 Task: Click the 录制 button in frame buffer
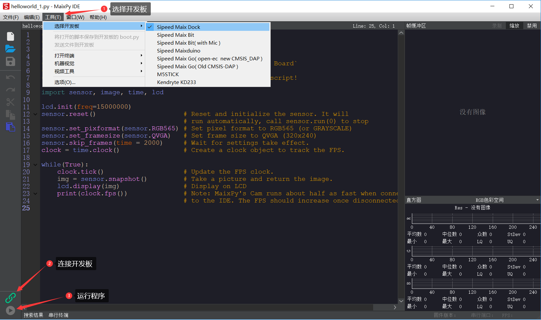(x=497, y=26)
